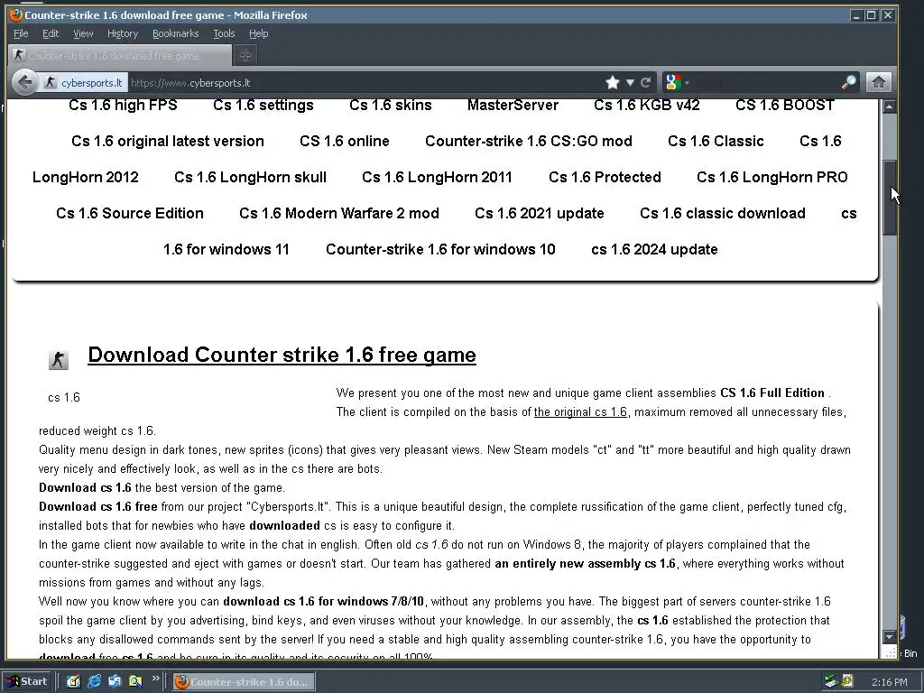Open a new tab with the plus button
Screen dimensions: 924x693
pos(245,55)
